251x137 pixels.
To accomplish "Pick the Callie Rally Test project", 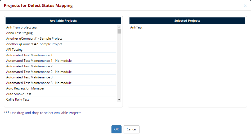I will [x=18, y=100].
